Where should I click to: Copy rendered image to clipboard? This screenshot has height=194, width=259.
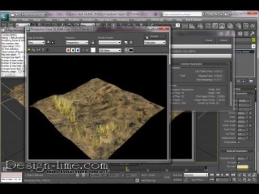tap(34, 50)
